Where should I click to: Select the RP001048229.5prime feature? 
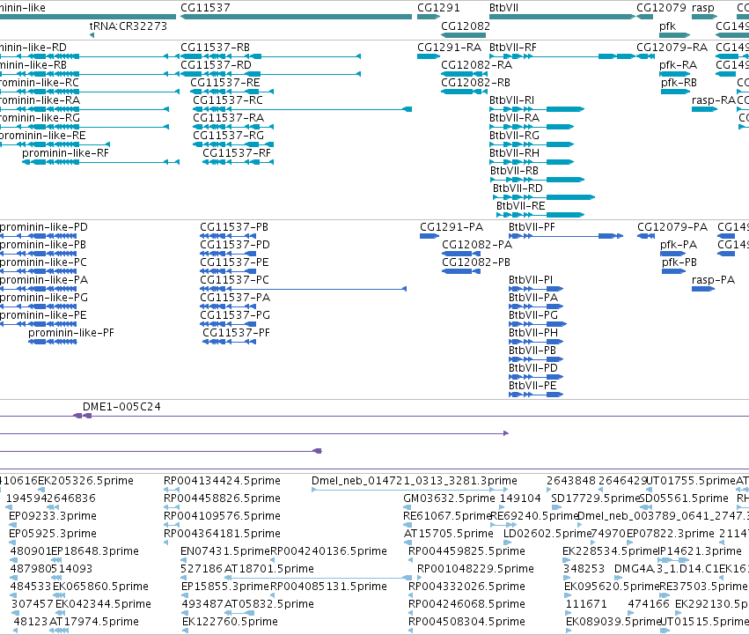click(476, 569)
